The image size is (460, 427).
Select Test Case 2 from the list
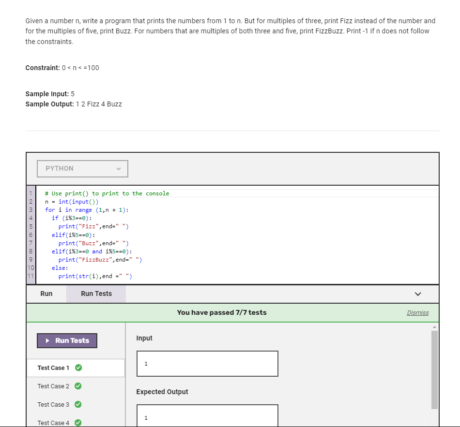[x=53, y=386]
